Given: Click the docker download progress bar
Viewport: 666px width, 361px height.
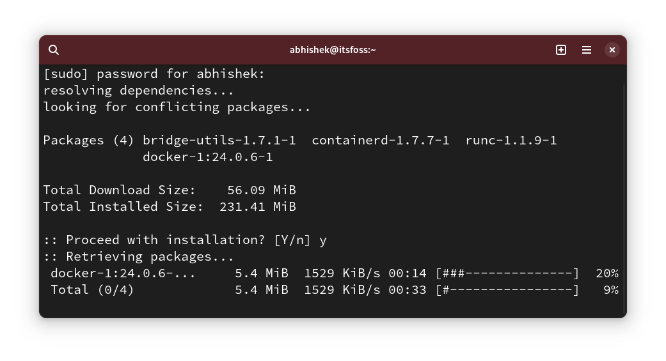Looking at the screenshot, I should [x=507, y=273].
